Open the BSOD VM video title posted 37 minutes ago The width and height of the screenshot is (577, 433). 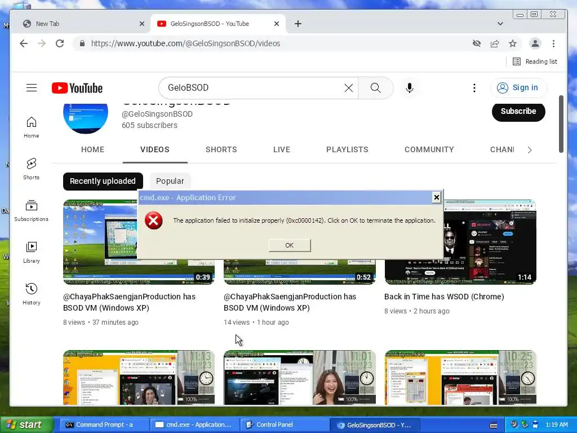129,302
